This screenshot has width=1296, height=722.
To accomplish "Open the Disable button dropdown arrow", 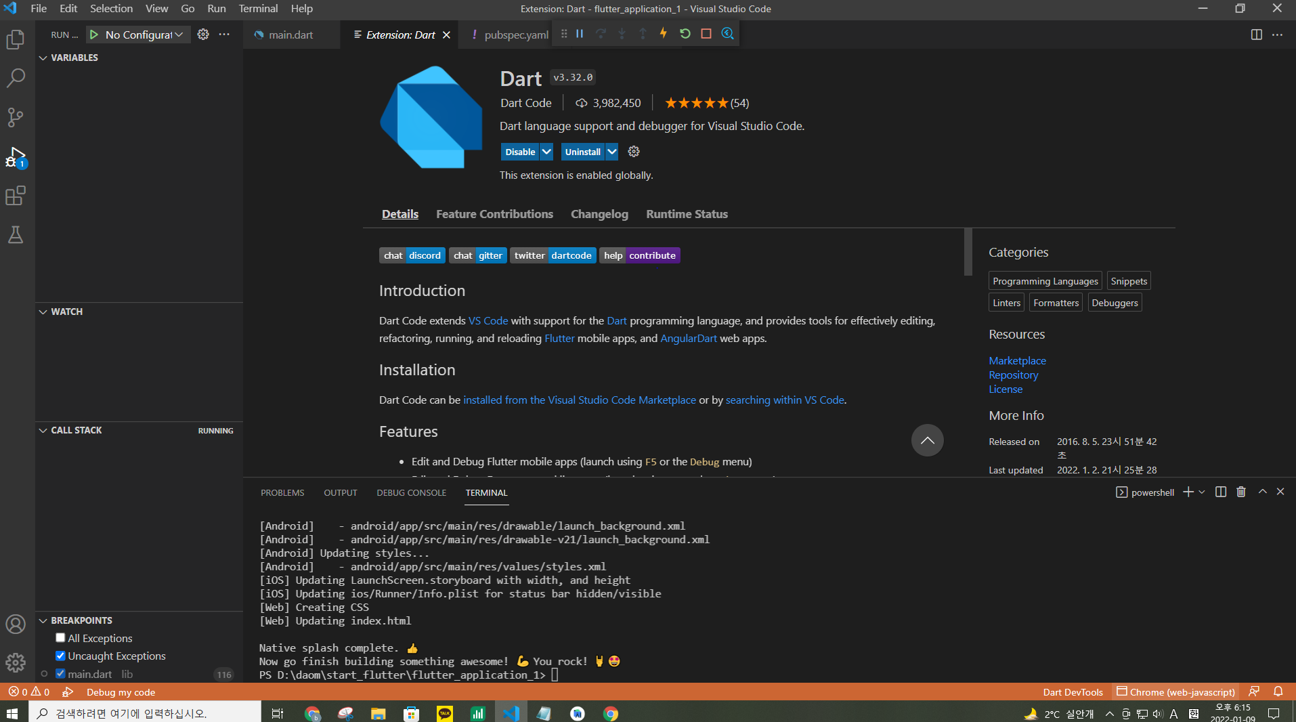I will pos(546,152).
